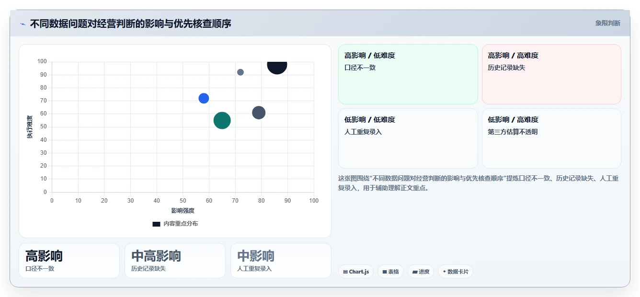Click 历史记录缺失 under the 中高影响 stat
The image size is (640, 297).
tap(149, 269)
